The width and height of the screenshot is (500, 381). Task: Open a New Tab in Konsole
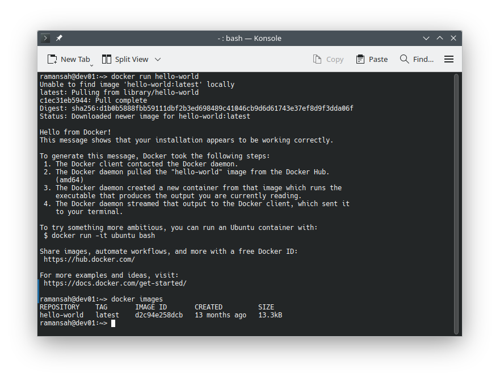point(69,60)
